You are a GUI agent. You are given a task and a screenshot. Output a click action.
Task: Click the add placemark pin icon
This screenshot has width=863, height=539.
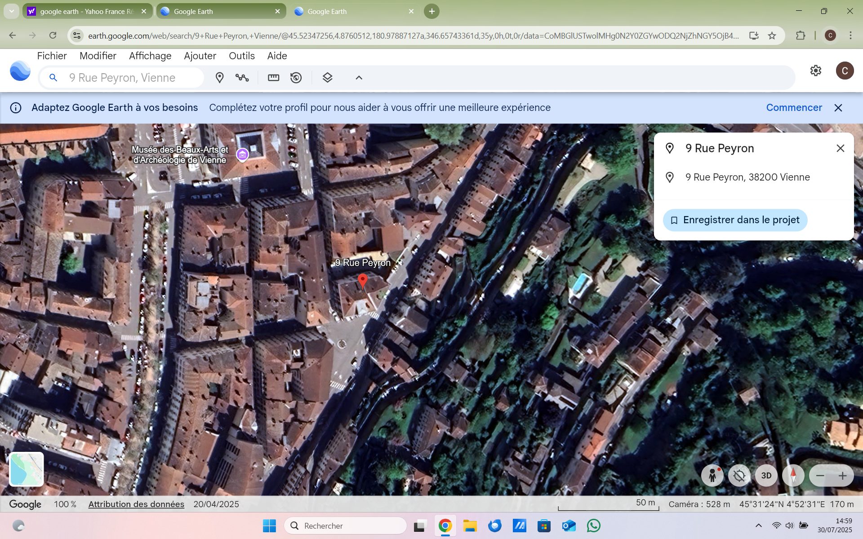tap(219, 78)
